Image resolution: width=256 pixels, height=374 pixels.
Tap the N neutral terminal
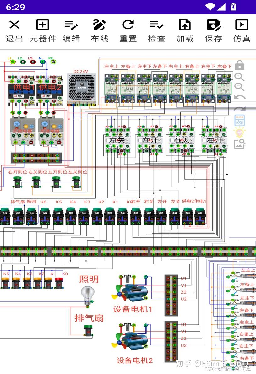pyautogui.click(x=42, y=62)
